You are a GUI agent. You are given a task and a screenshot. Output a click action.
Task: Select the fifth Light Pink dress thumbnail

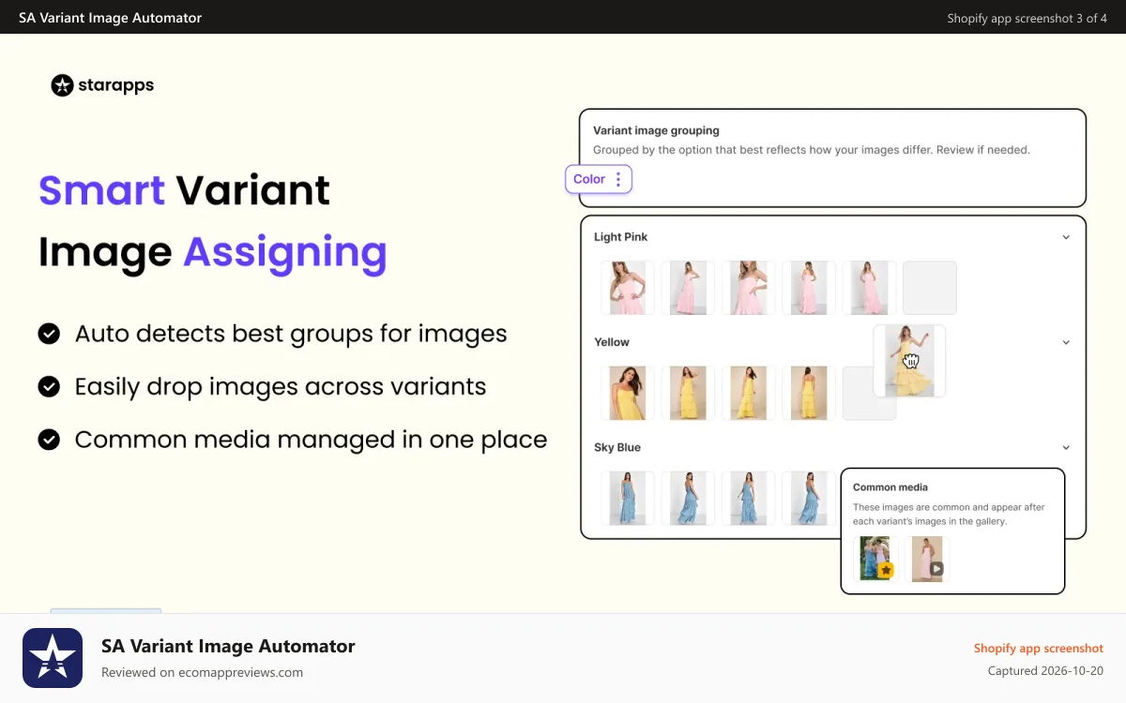[x=869, y=288]
